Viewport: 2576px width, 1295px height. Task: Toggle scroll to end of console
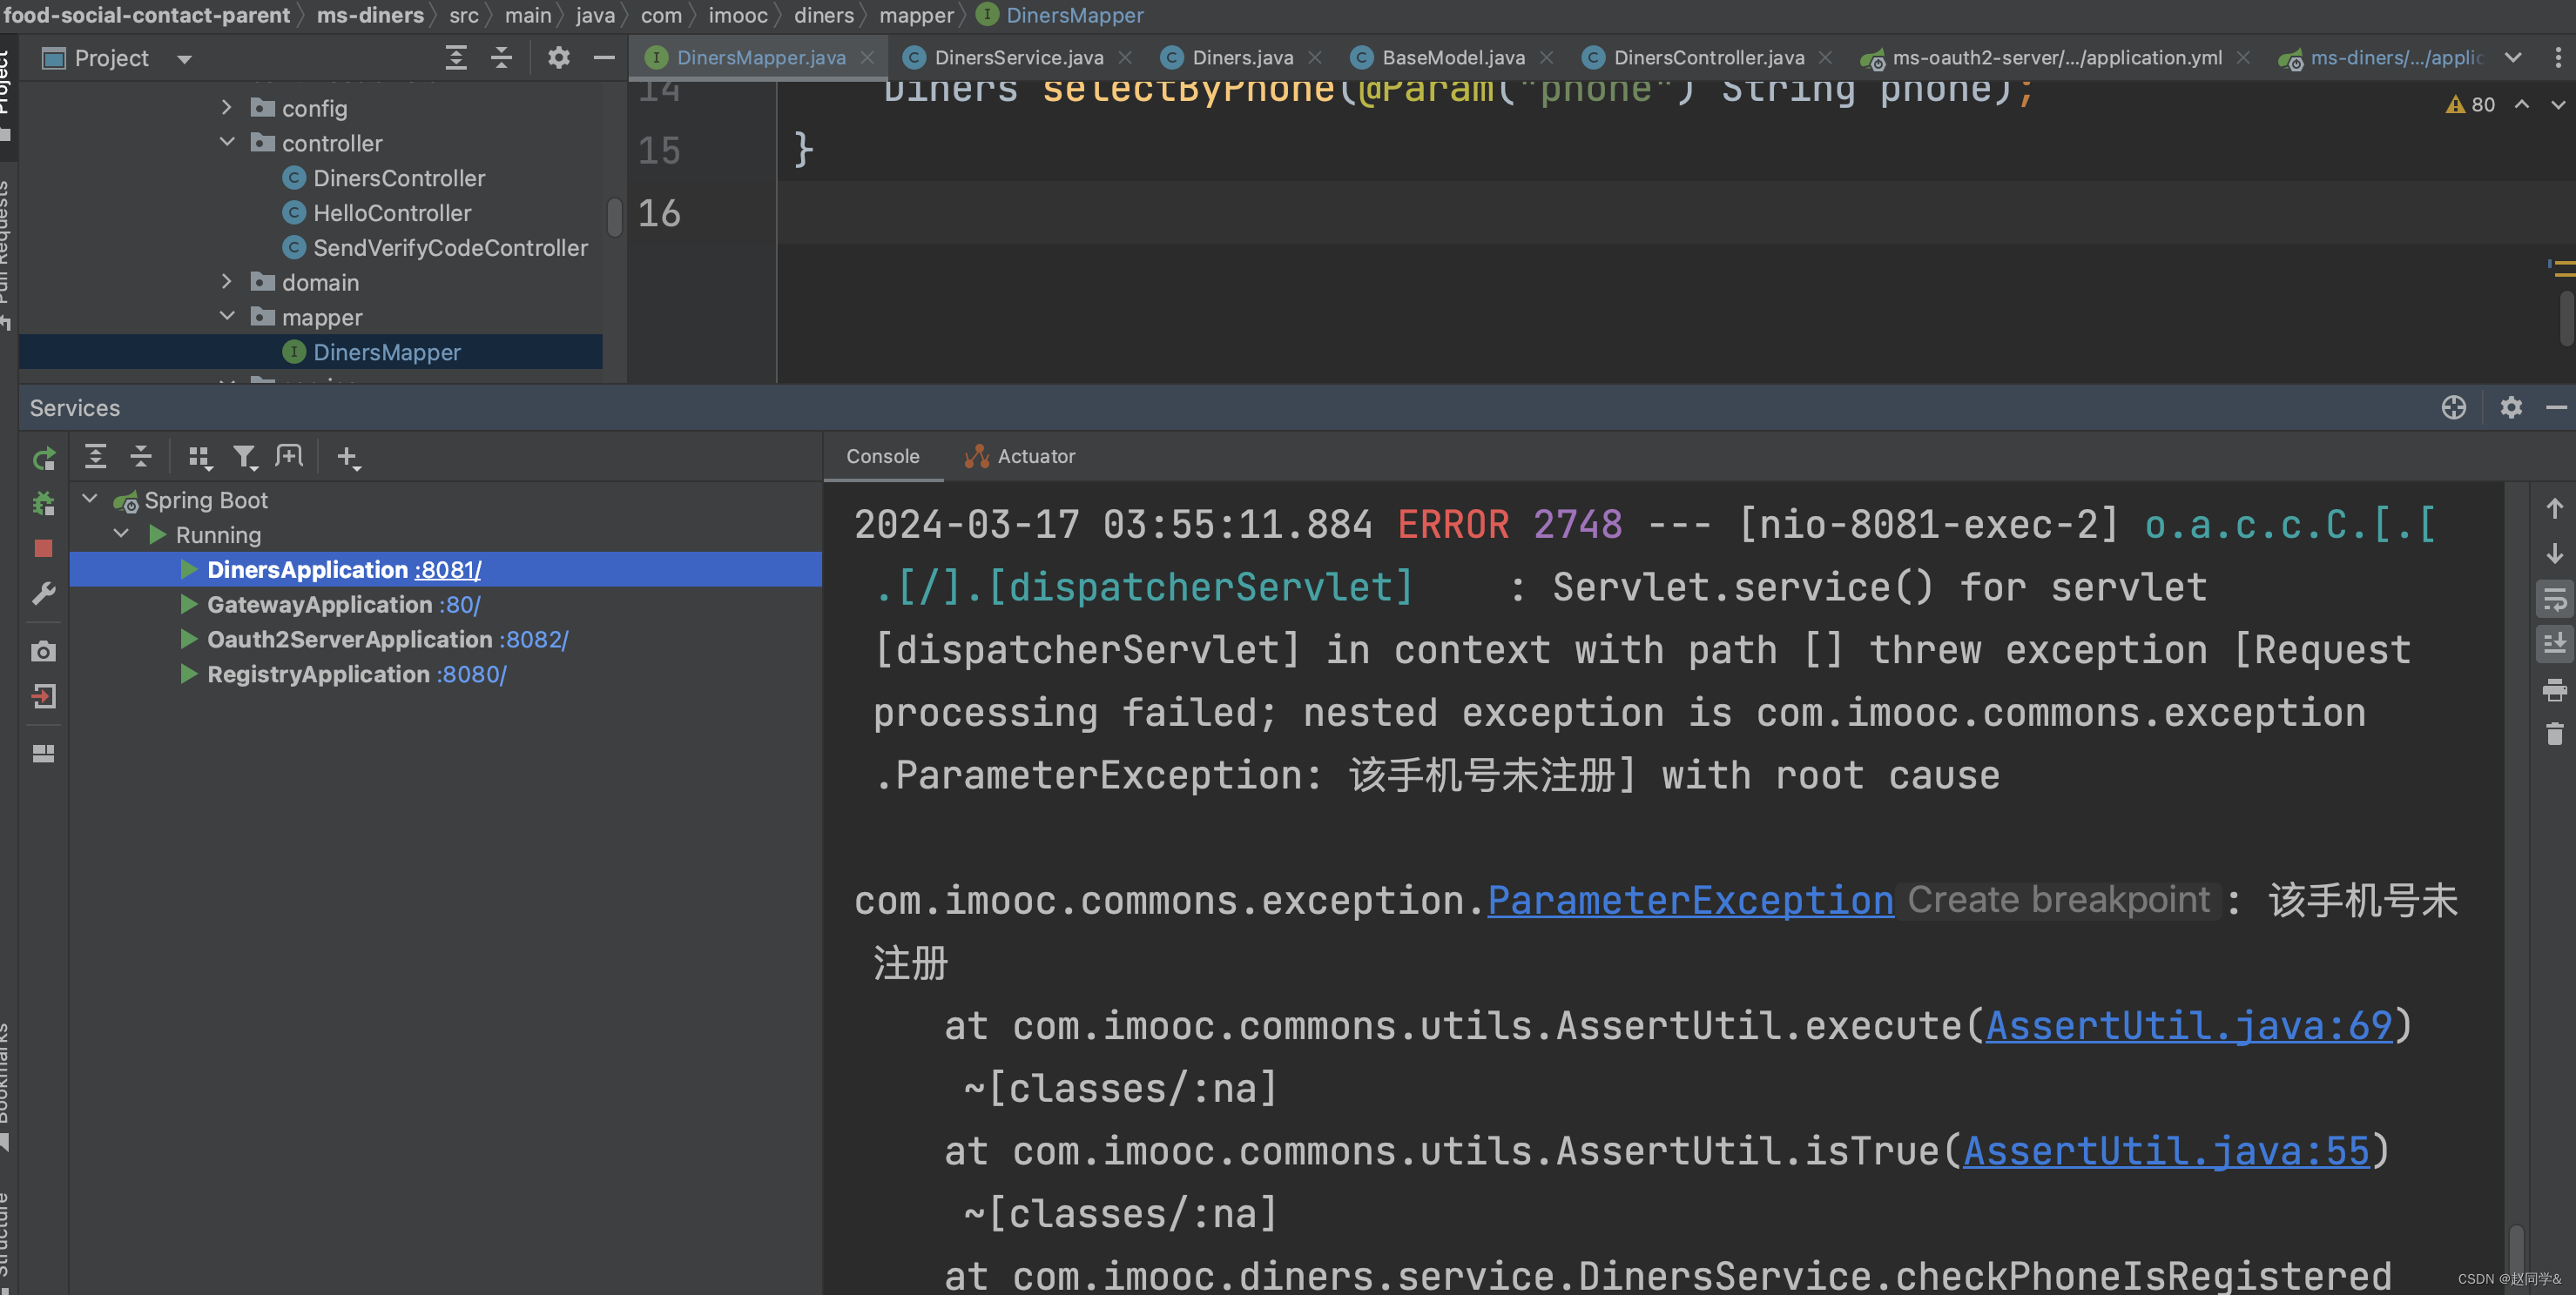coord(2554,643)
